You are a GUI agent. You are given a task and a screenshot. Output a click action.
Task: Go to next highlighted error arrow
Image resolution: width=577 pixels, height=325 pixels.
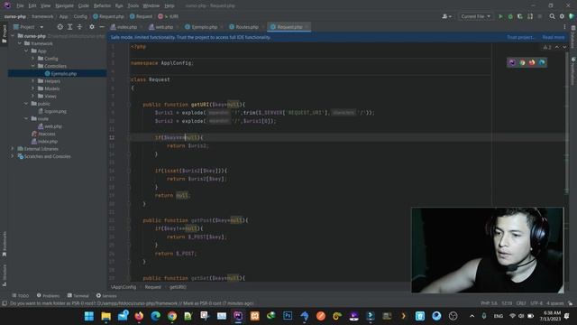(x=564, y=47)
